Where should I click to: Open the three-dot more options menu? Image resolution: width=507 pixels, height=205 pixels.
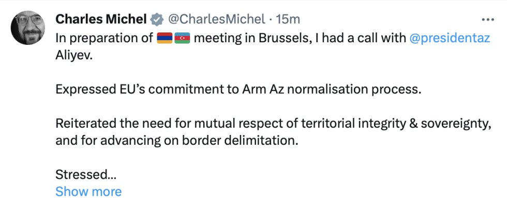point(487,20)
